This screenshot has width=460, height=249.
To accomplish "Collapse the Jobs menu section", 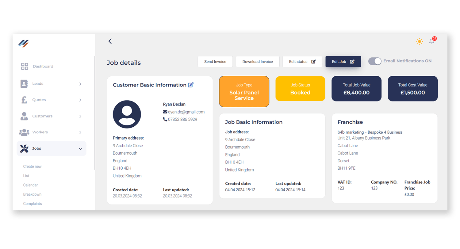I will (x=80, y=149).
